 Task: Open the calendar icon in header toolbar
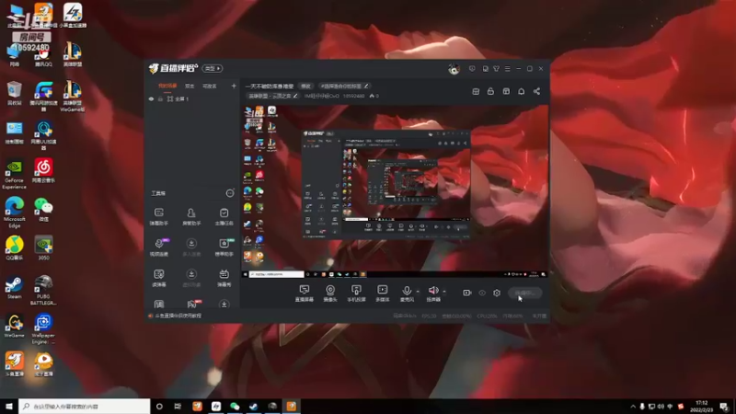[x=506, y=91]
